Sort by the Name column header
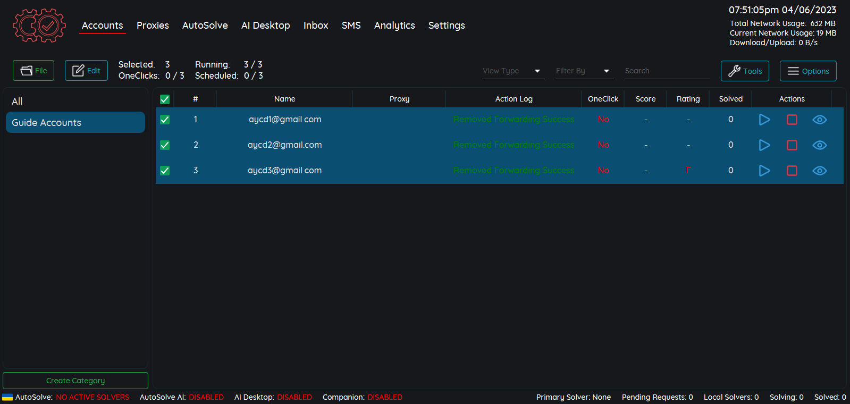The image size is (850, 404). click(285, 99)
